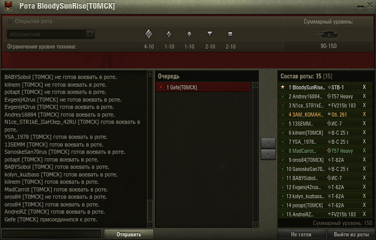Viewport: 376px width, 240px height.
Task: Toggle the Открытая рота checkbox
Action: click(10, 21)
